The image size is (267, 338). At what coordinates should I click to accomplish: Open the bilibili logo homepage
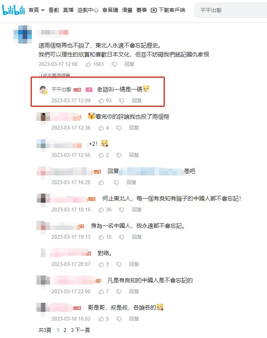13,10
